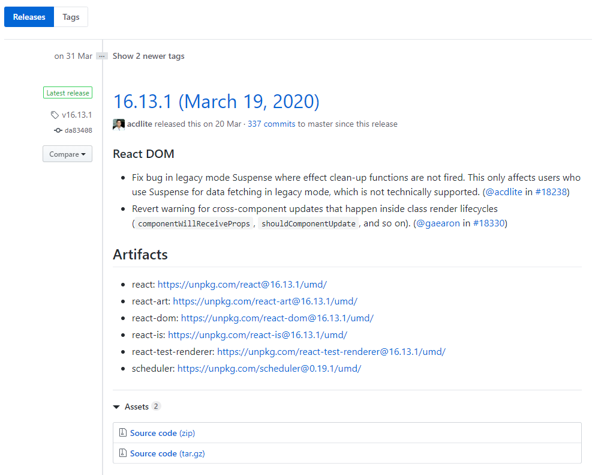This screenshot has width=604, height=475.
Task: Open the scheduler@0.19.1 unpkg link
Action: pyautogui.click(x=269, y=369)
